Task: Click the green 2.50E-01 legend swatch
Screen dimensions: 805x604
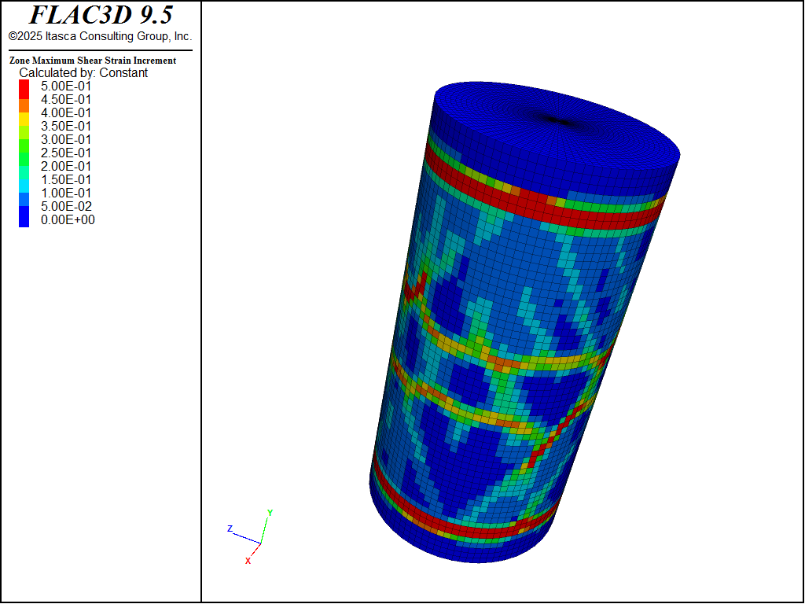Action: 24,159
